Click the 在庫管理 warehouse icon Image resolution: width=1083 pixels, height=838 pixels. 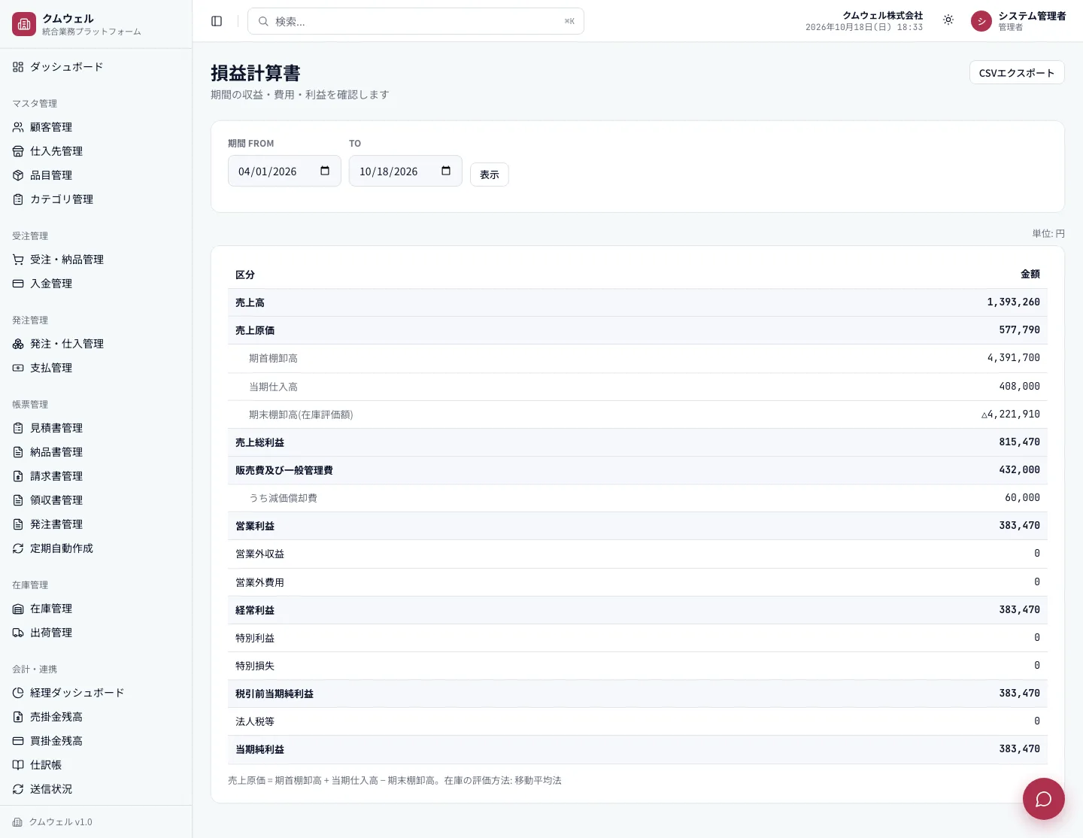click(18, 609)
